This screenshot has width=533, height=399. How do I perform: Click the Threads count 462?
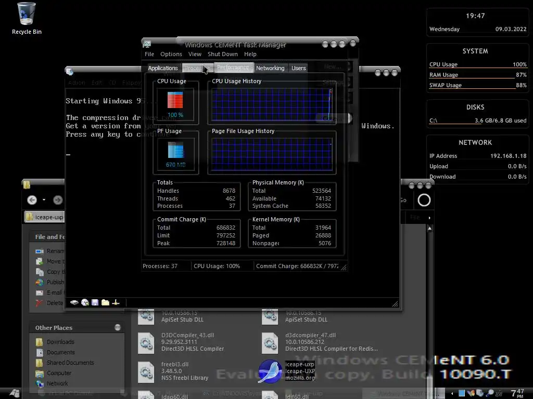coord(231,198)
